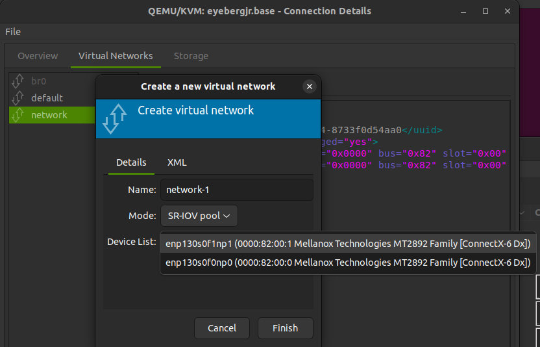Click the 'Create virtual network' banner text
Image resolution: width=540 pixels, height=347 pixels.
(x=195, y=110)
